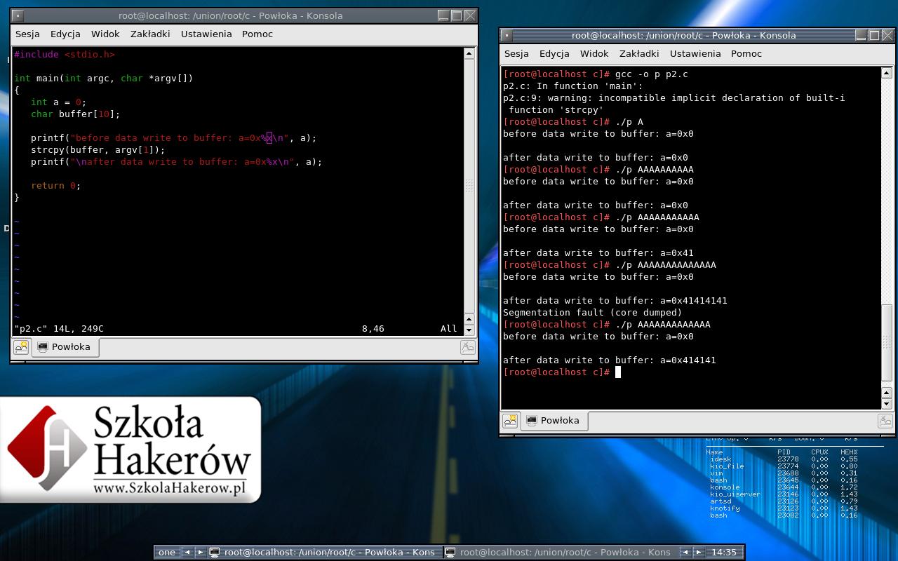This screenshot has width=898, height=561.
Task: Click the last empty shell prompt
Action: click(561, 372)
